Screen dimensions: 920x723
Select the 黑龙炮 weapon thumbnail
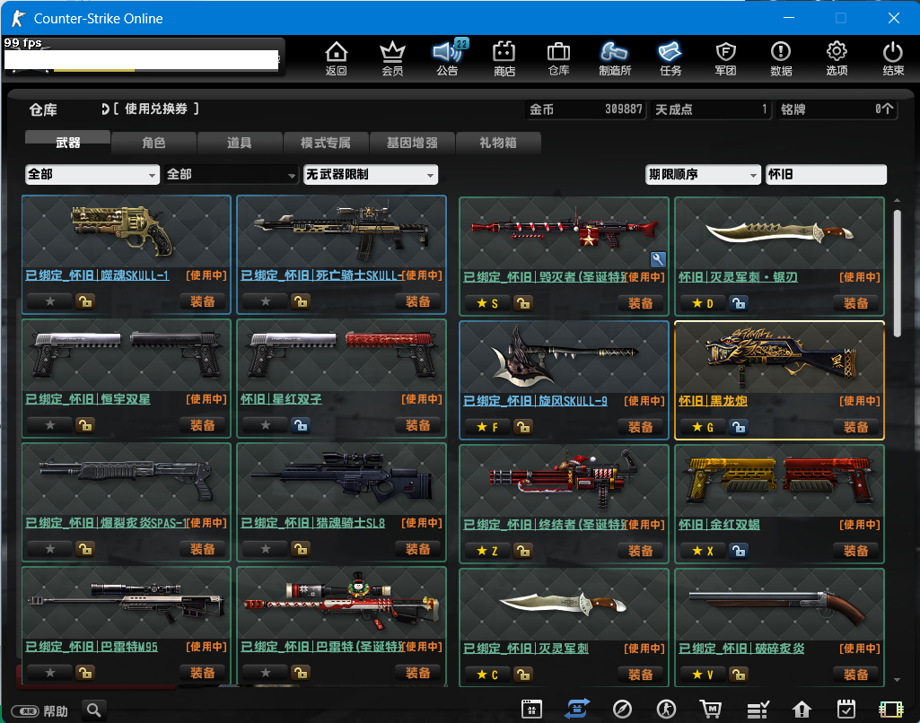pyautogui.click(x=779, y=356)
